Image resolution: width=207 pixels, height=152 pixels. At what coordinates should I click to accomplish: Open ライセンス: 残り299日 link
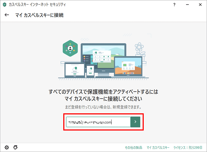(x=188, y=147)
